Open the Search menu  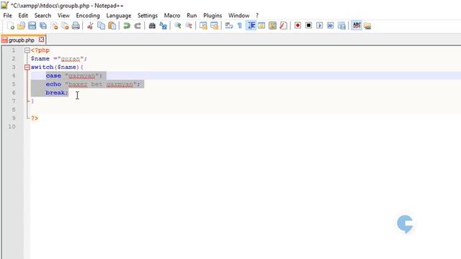42,16
